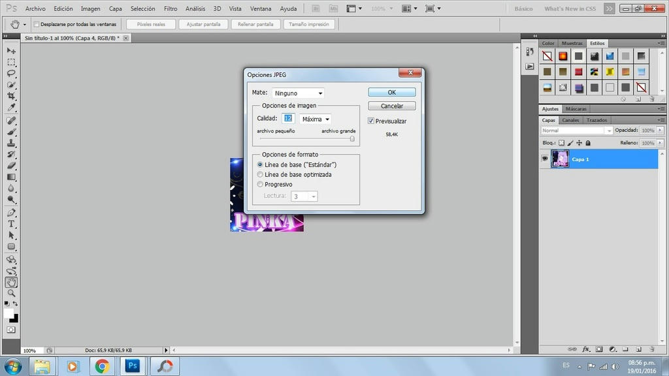Screen dimensions: 669x376
Task: Open the Filtro menu
Action: (171, 8)
